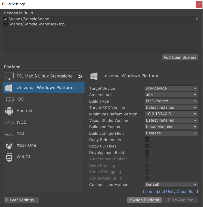This screenshot has height=207, width=203.
Task: Open the Minimum Platform Version dropdown
Action: click(x=171, y=114)
